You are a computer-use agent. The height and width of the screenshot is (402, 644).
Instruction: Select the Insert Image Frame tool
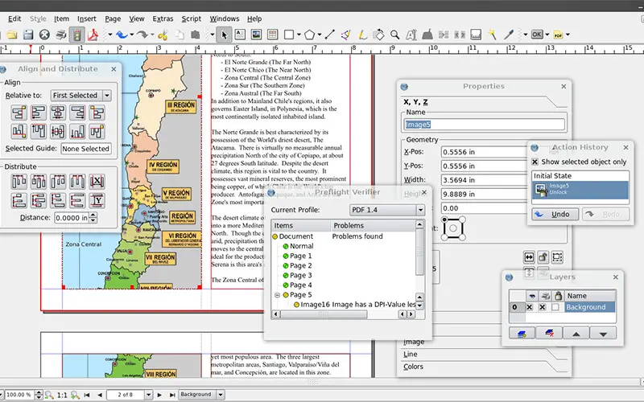(256, 35)
